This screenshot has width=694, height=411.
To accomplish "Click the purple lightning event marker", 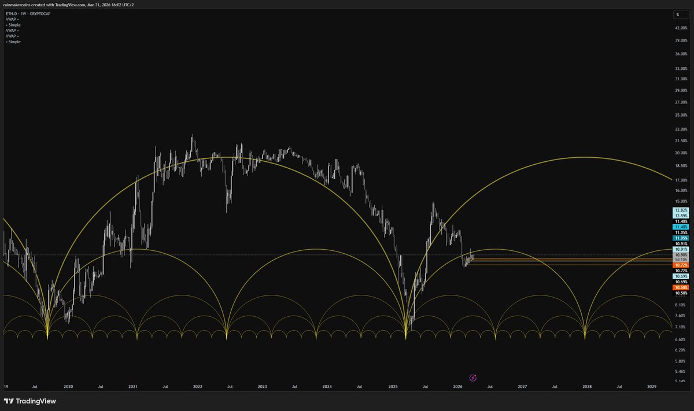I will tap(473, 377).
